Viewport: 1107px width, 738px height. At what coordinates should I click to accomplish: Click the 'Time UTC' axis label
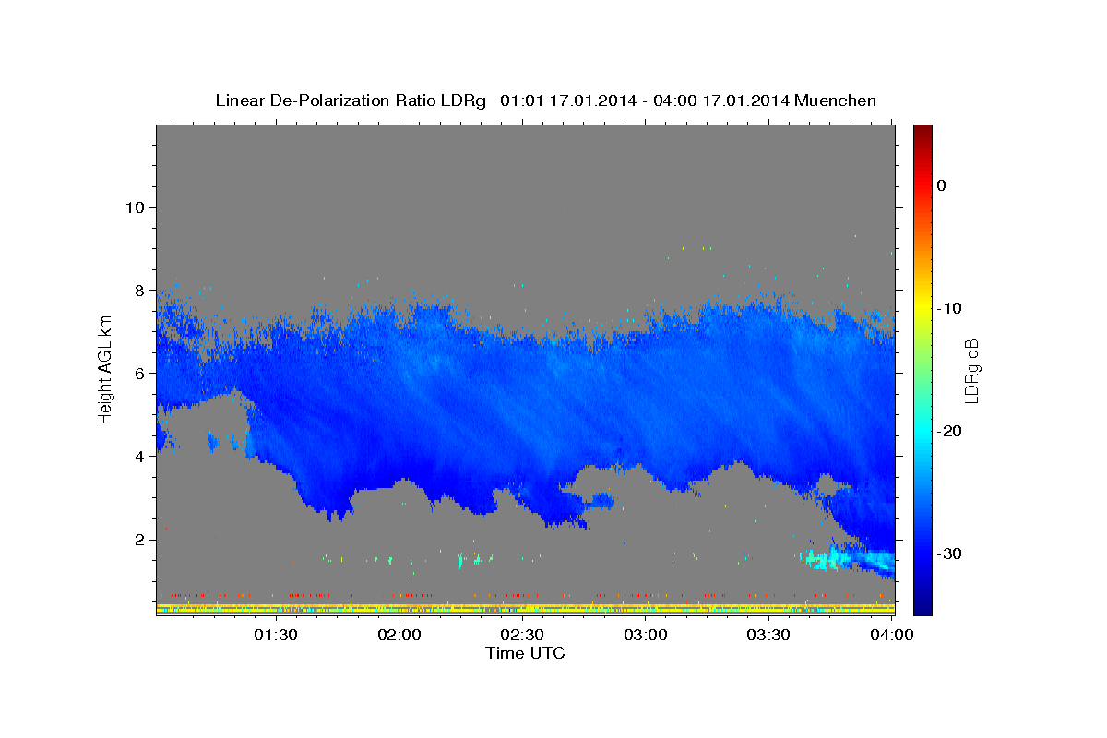coord(525,653)
